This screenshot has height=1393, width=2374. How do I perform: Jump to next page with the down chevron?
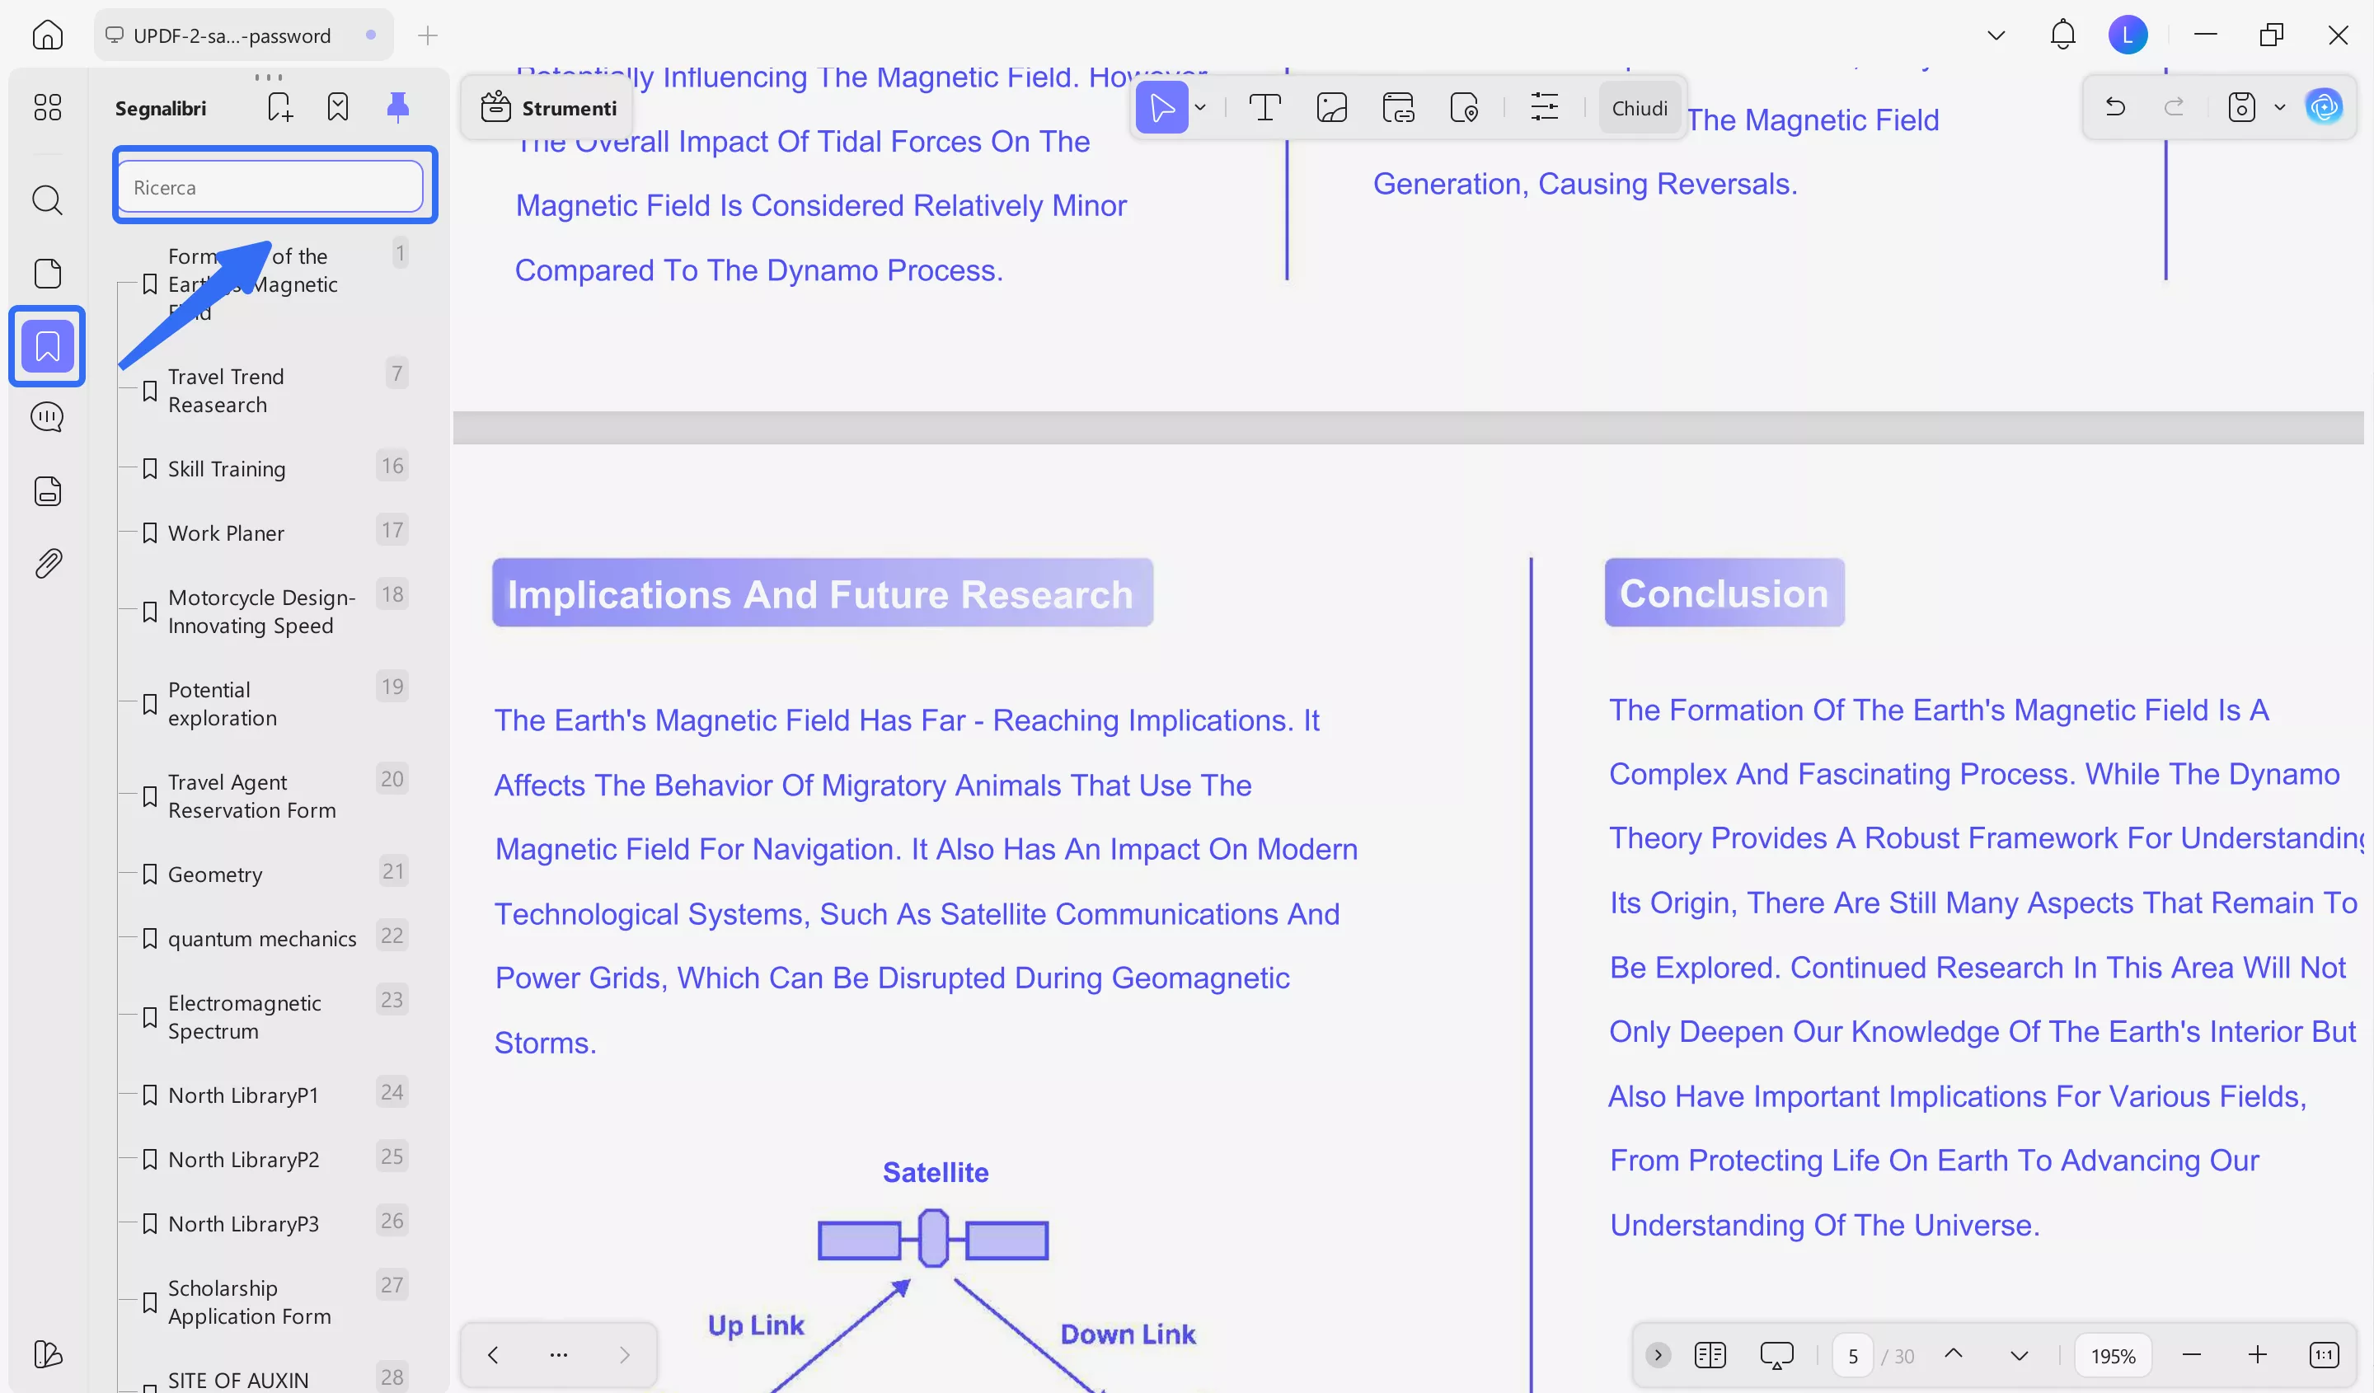[2019, 1354]
